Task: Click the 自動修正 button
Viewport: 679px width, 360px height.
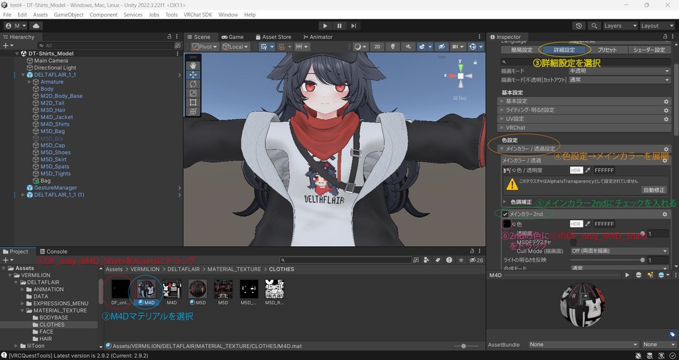Action: click(x=653, y=190)
